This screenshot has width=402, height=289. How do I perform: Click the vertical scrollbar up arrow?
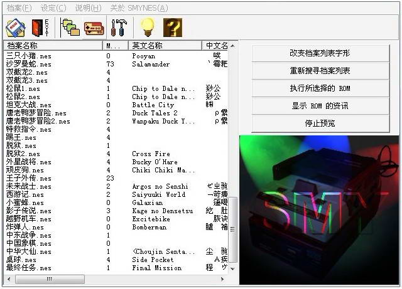pyautogui.click(x=232, y=46)
